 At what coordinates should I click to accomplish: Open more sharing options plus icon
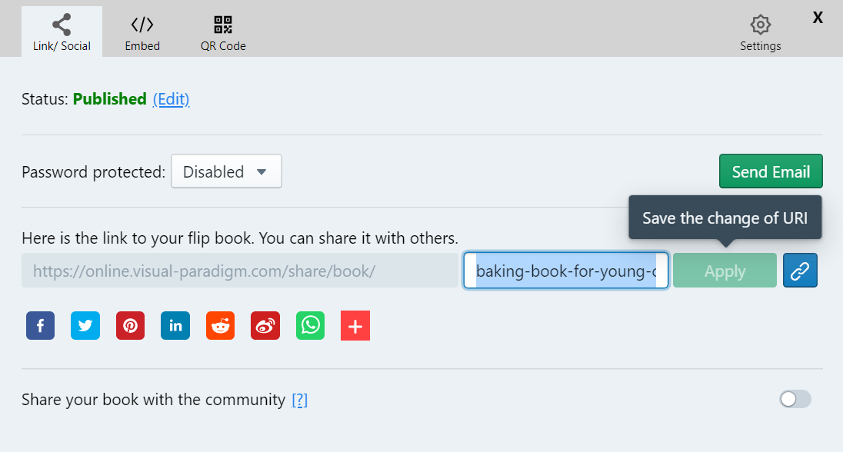point(355,325)
